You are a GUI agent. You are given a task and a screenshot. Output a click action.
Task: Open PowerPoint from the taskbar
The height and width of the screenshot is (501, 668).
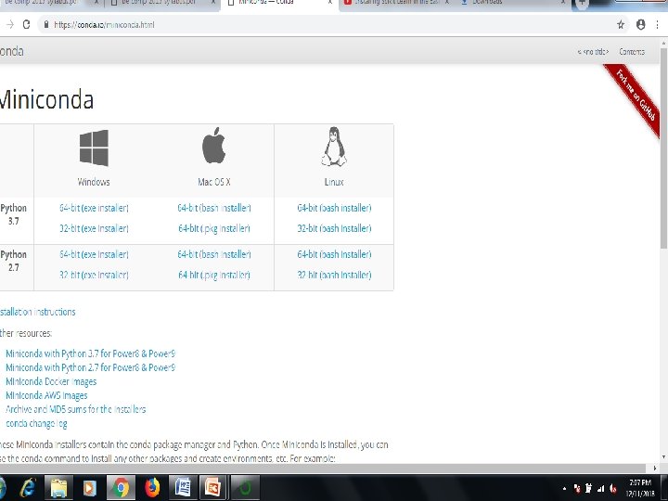pos(212,487)
